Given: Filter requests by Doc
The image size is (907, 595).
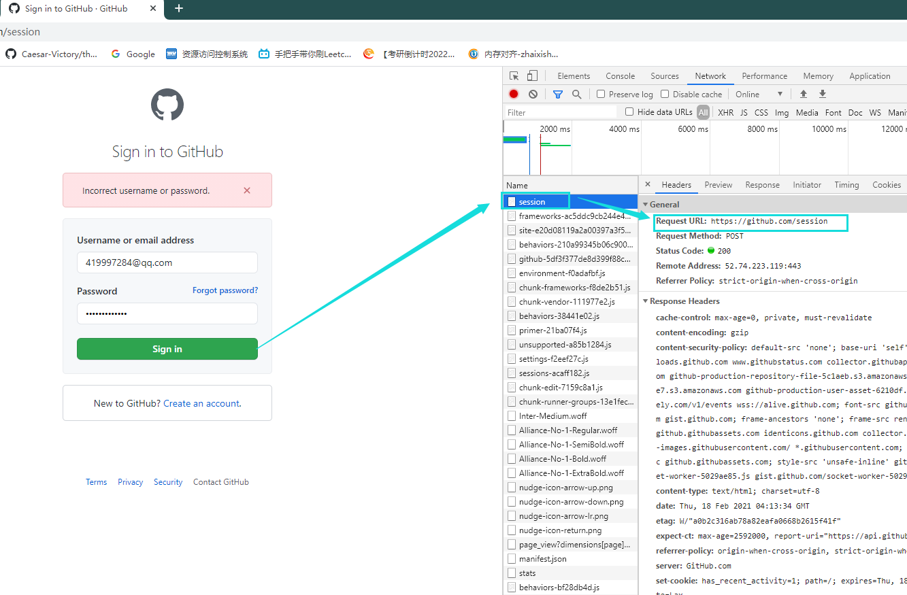Looking at the screenshot, I should pos(855,113).
